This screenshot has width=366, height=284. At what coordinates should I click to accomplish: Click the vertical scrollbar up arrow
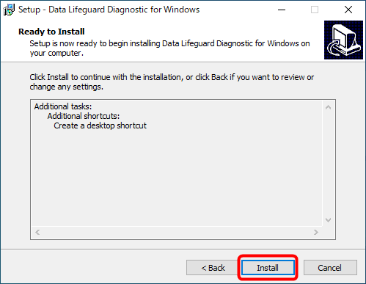(329, 107)
